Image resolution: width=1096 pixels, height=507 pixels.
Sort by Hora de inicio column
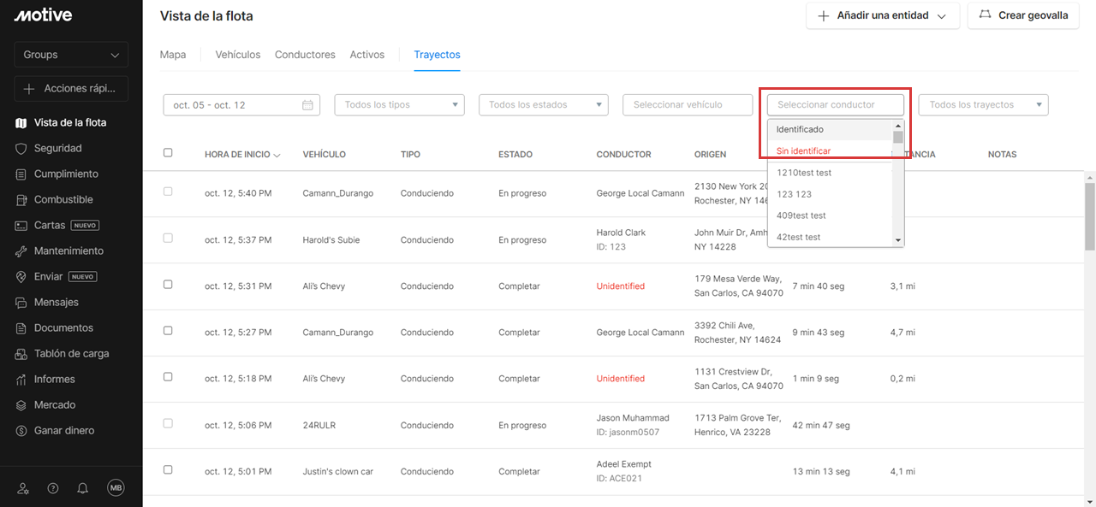[x=242, y=155]
